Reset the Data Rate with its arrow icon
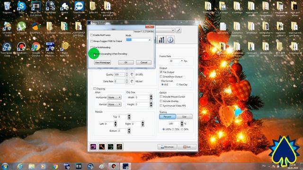Image resolution: width=303 pixels, height=170 pixels. (x=132, y=81)
